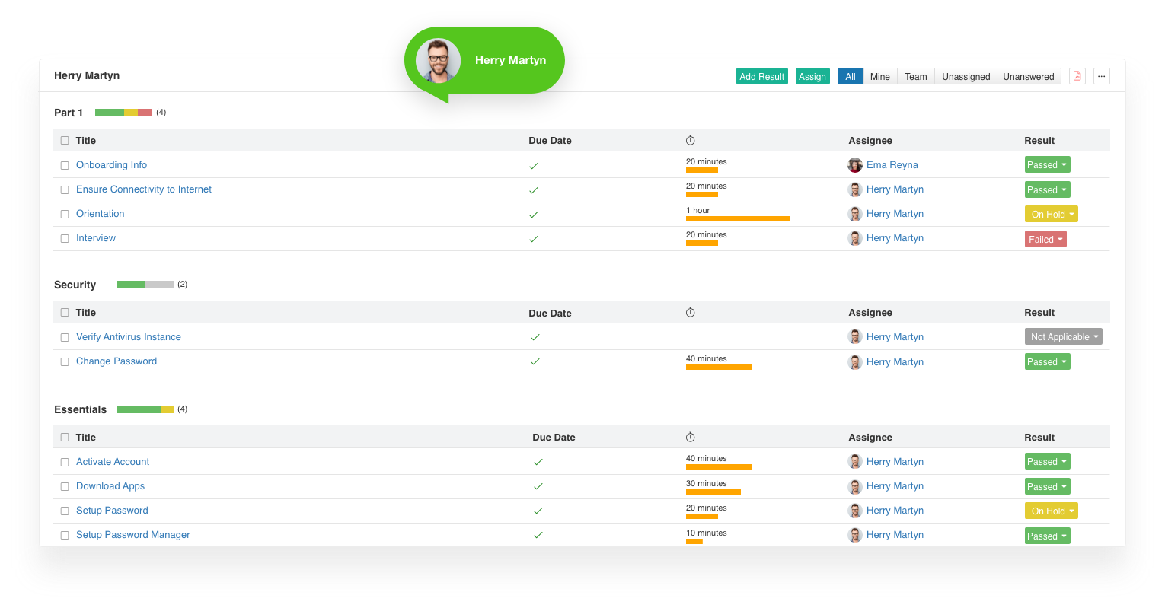
Task: Click Ema Reyna's avatar in Onboarding Info row
Action: pos(854,164)
